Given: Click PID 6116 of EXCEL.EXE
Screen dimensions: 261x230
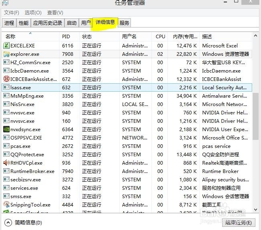Looking at the screenshot, I should point(68,46).
